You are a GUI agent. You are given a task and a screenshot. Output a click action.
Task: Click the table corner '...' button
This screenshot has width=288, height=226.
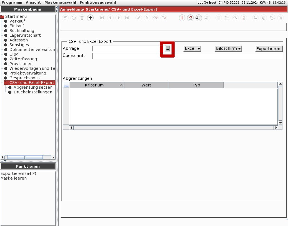coord(66,85)
